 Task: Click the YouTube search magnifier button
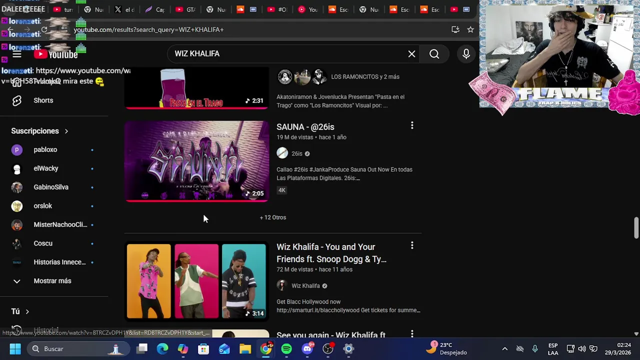434,53
